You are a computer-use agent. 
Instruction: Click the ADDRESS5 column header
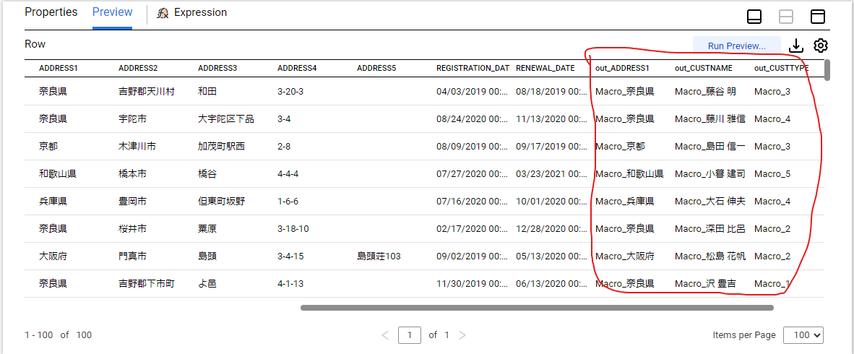click(x=377, y=68)
